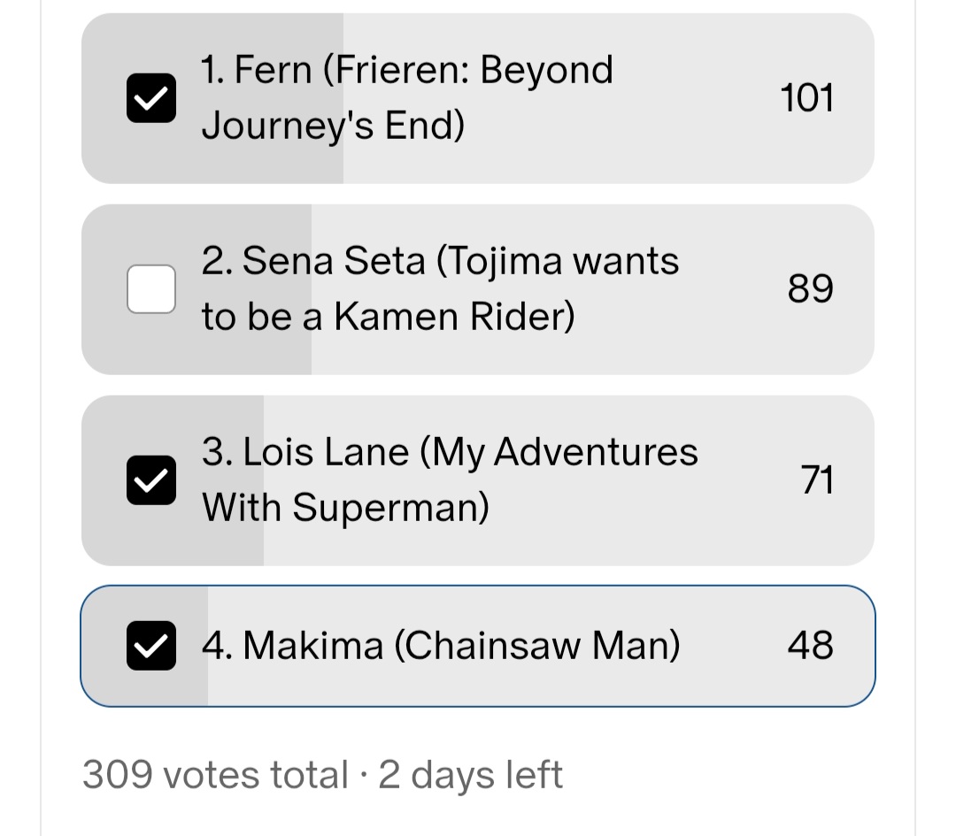Uncheck the Lois Lane checkbox

(x=150, y=480)
